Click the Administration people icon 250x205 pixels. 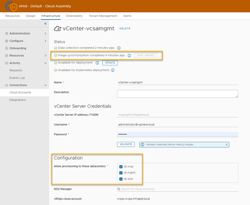(6, 34)
